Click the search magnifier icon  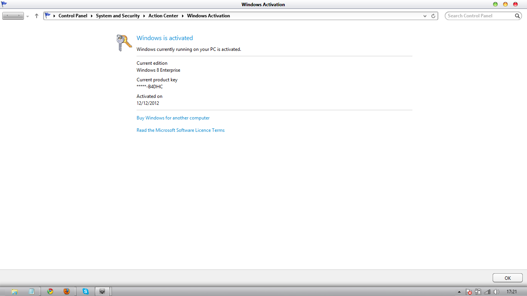[x=518, y=16]
